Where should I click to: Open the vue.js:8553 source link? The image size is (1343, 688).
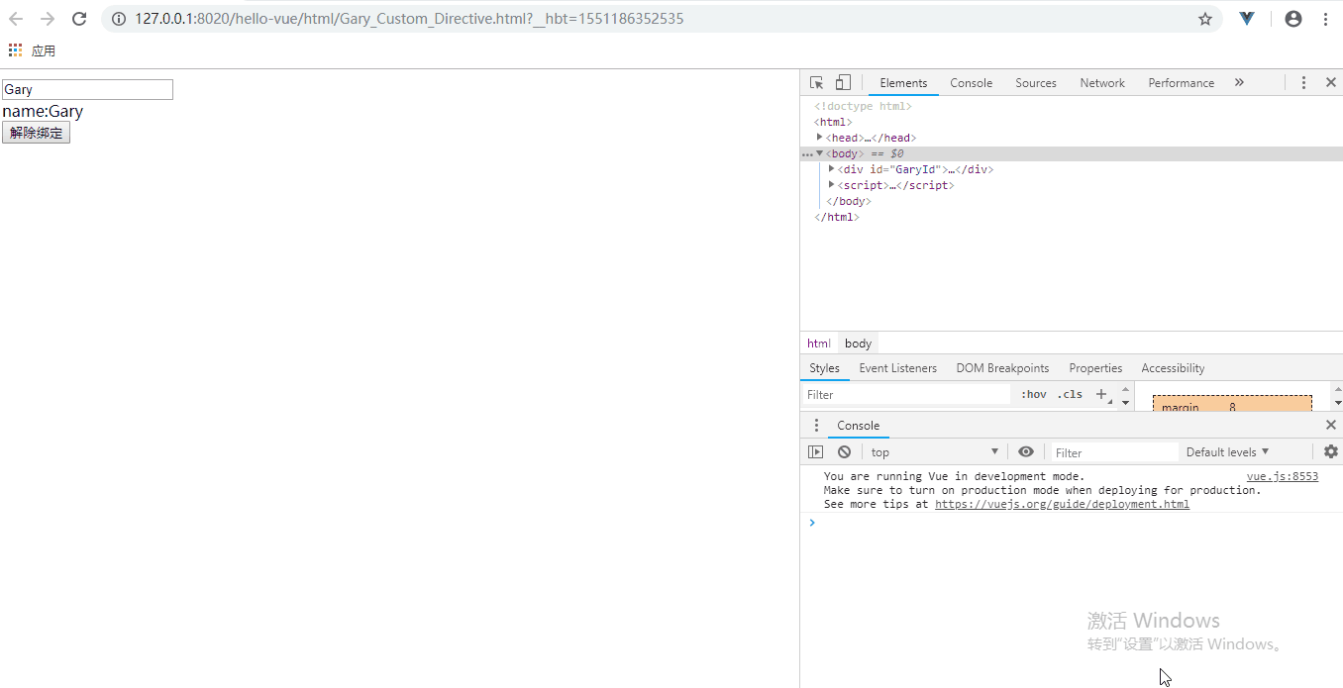pyautogui.click(x=1283, y=476)
